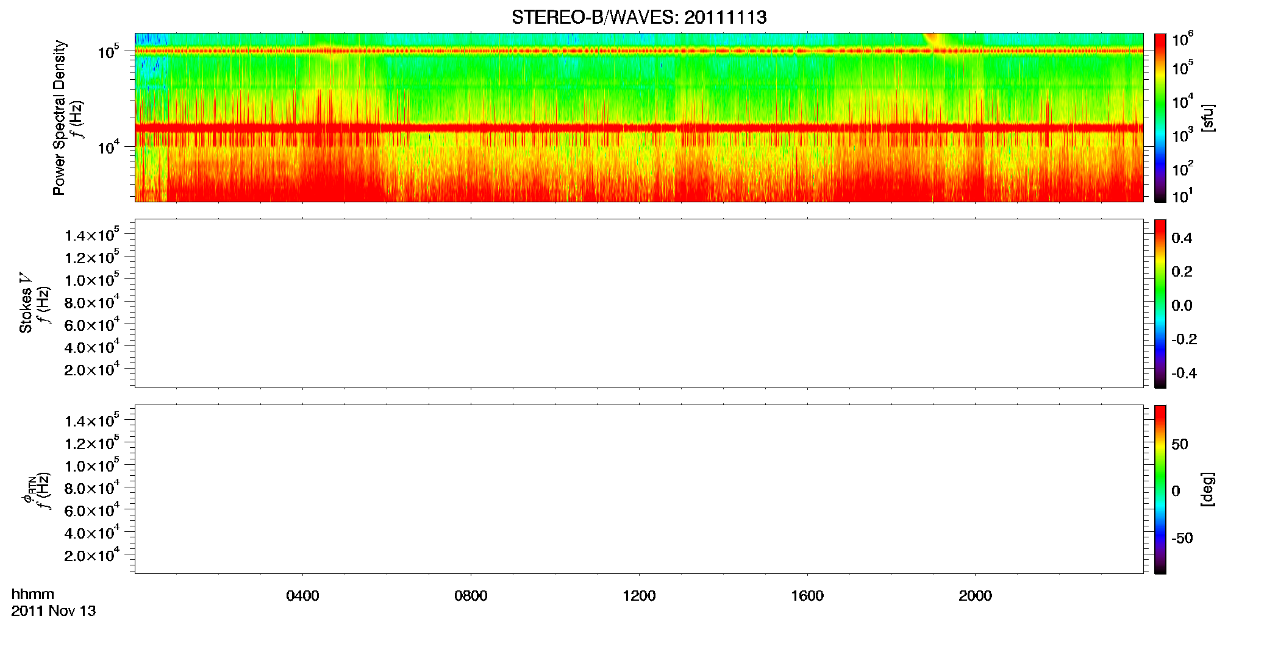The image size is (1278, 658).
Task: Click the hhmm time format label
Action: [x=33, y=594]
